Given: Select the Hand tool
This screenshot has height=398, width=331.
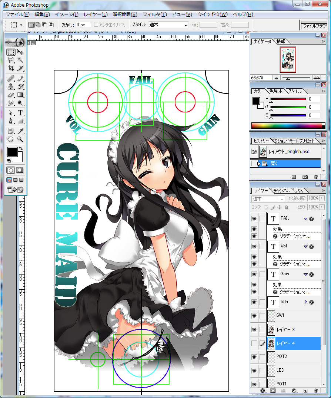Looking at the screenshot, I should pos(11,139).
